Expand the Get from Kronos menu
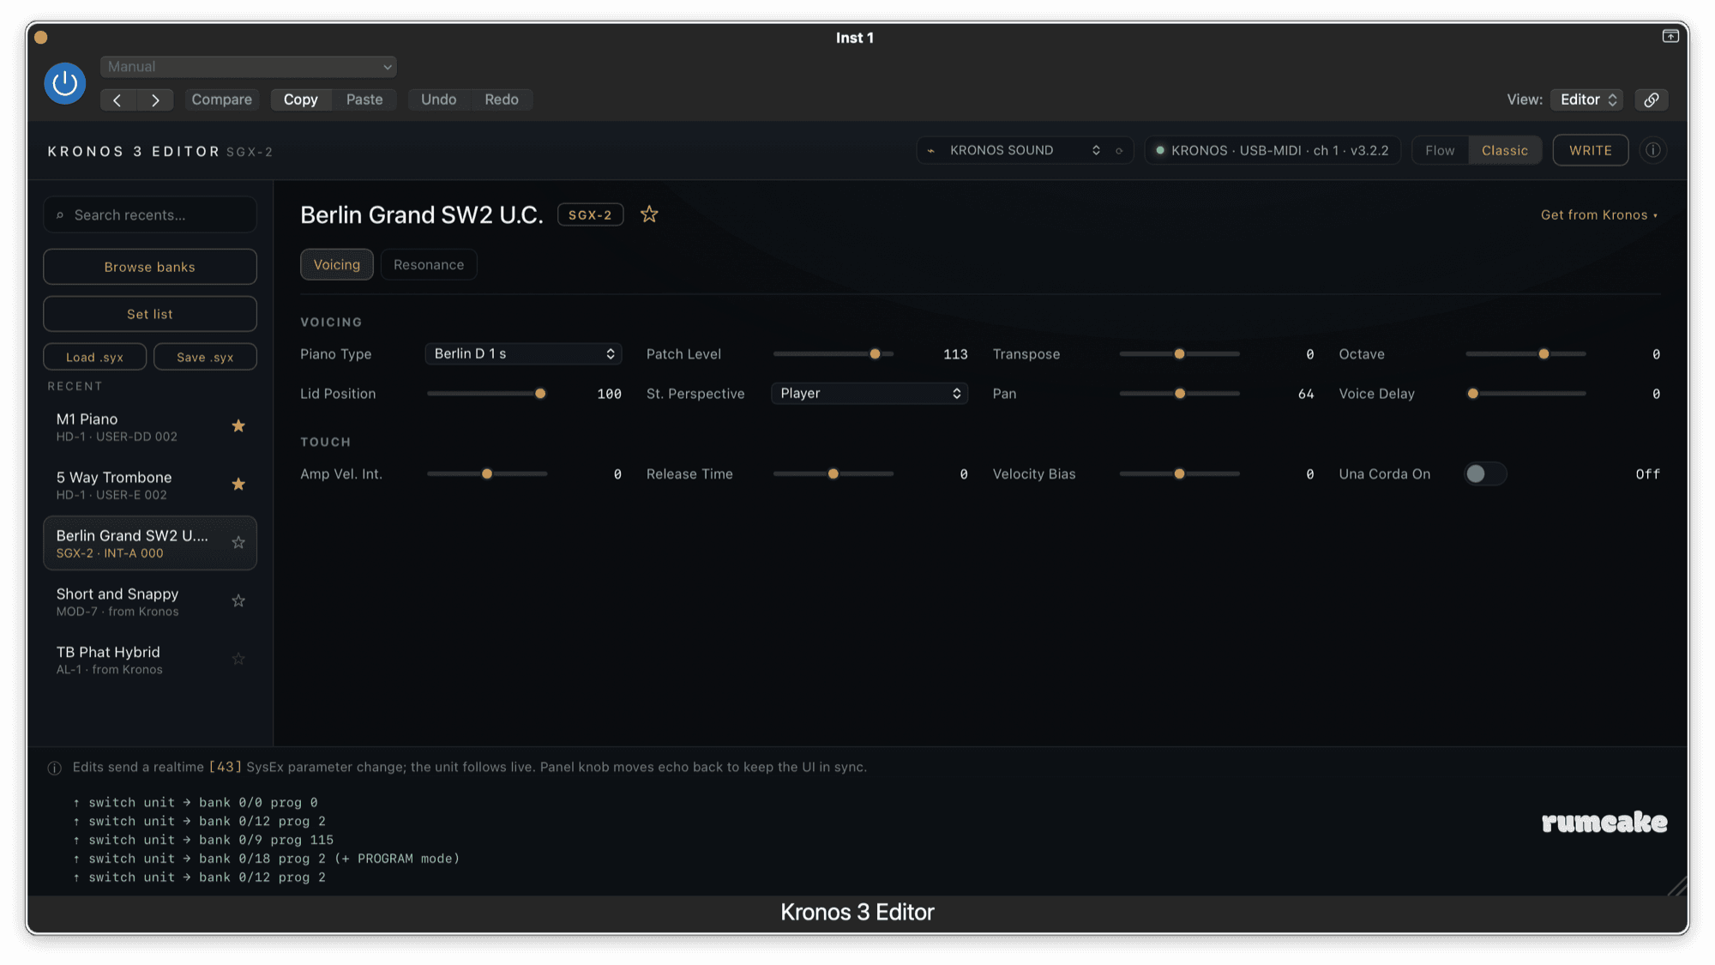This screenshot has height=965, width=1715. tap(1599, 214)
